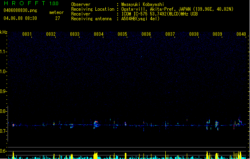The height and width of the screenshot is (159, 250).
Task: Click the 'Receiving antenna' label
Action: tap(91, 19)
